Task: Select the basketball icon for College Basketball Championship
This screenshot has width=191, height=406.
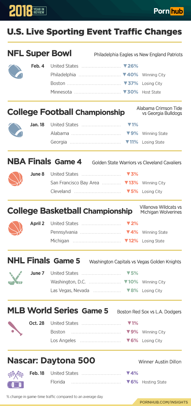Action: point(15,228)
